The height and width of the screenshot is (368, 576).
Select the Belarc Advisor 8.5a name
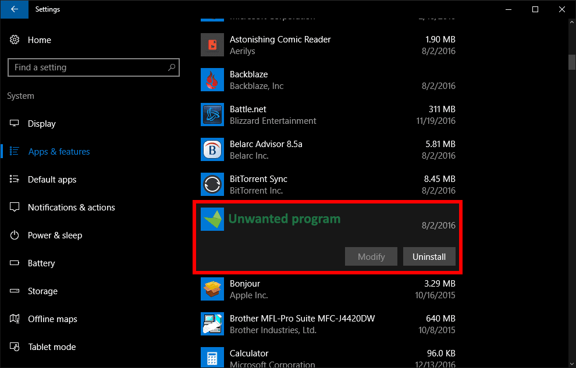[266, 144]
